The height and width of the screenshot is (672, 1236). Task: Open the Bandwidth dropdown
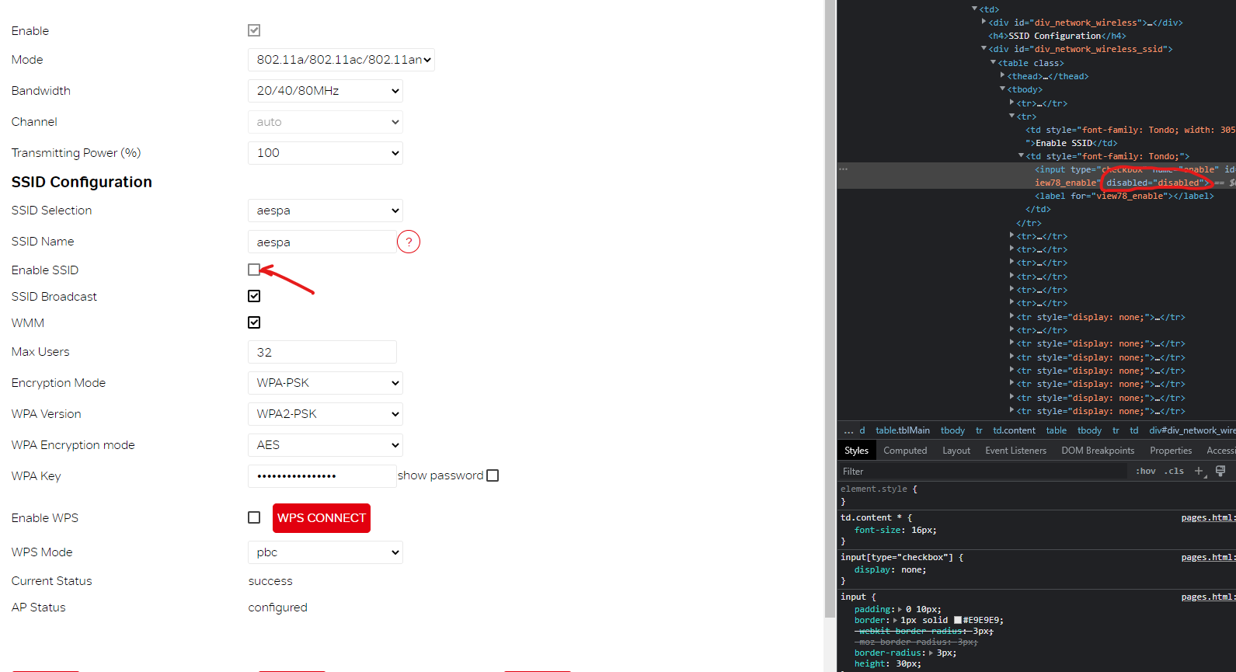click(x=325, y=91)
